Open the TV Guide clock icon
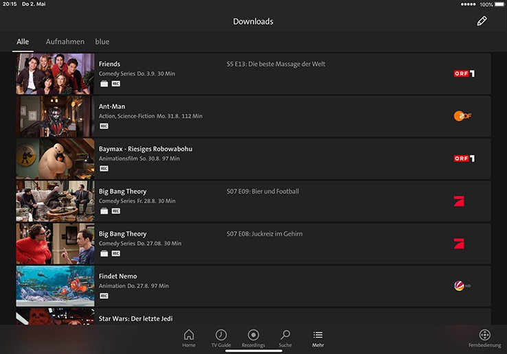This screenshot has height=354, width=507. (221, 335)
